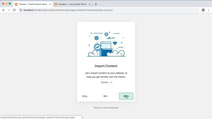212x119 pixels.
Task: Click the Import Content heading
Action: point(106,66)
